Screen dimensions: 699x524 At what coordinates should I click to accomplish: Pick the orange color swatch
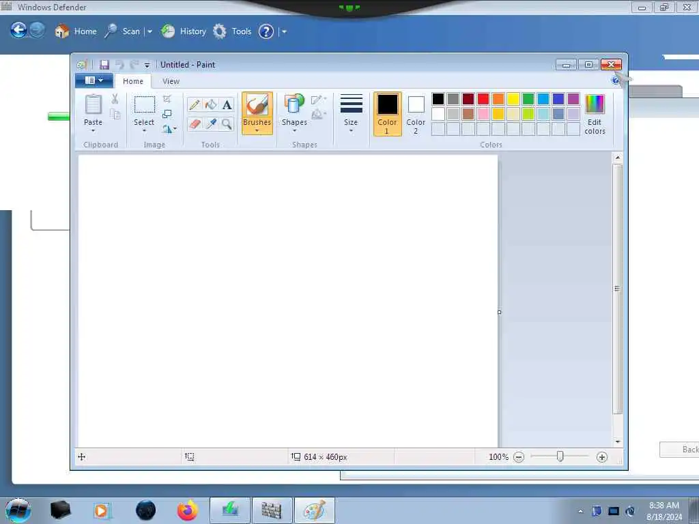[498, 99]
